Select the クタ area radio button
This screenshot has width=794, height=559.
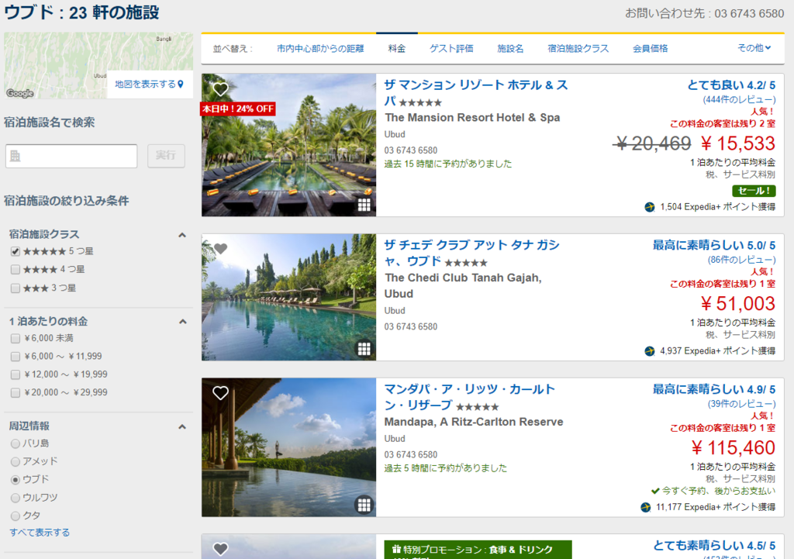coord(16,516)
